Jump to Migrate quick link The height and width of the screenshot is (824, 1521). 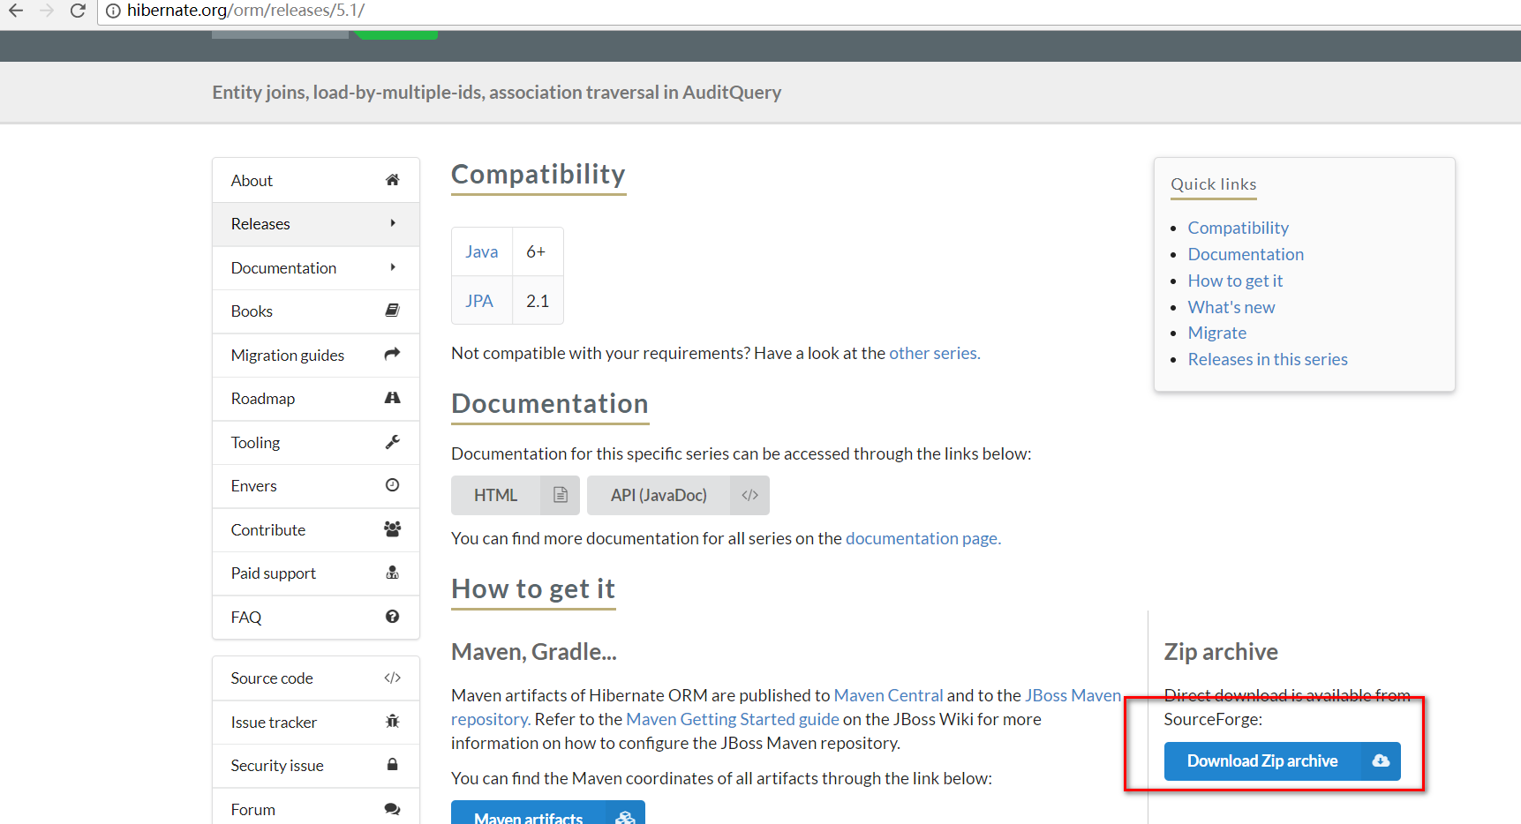tap(1217, 333)
